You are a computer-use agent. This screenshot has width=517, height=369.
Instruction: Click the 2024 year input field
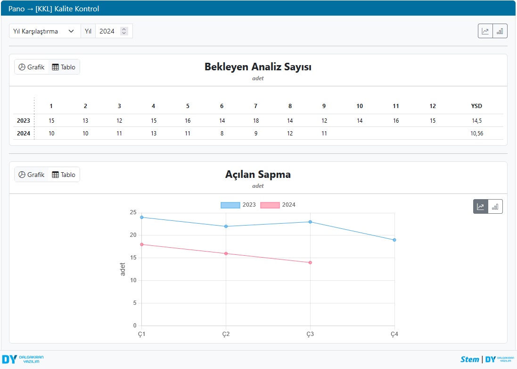coord(107,31)
